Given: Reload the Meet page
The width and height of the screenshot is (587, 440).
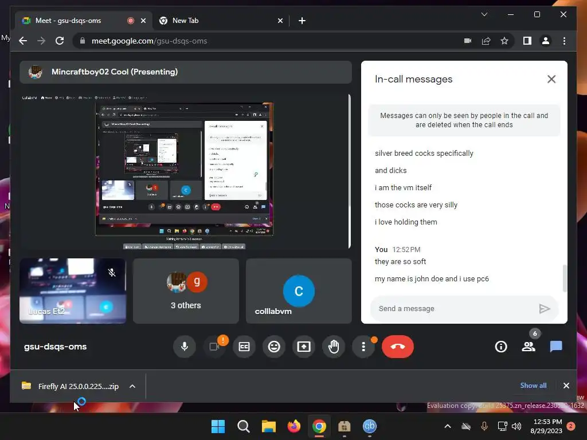Looking at the screenshot, I should pyautogui.click(x=60, y=41).
